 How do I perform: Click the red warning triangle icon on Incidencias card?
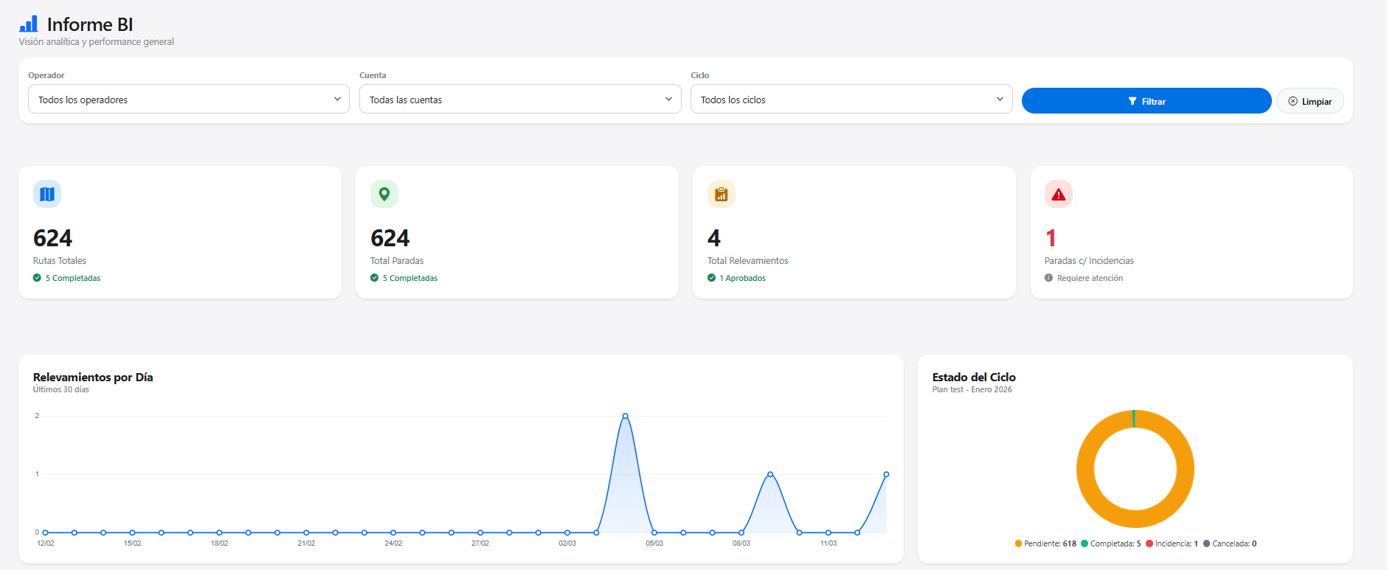[x=1059, y=194]
